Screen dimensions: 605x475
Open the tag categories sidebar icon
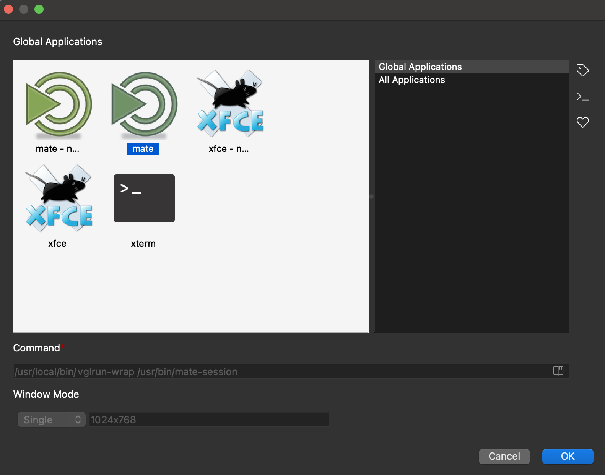point(582,70)
